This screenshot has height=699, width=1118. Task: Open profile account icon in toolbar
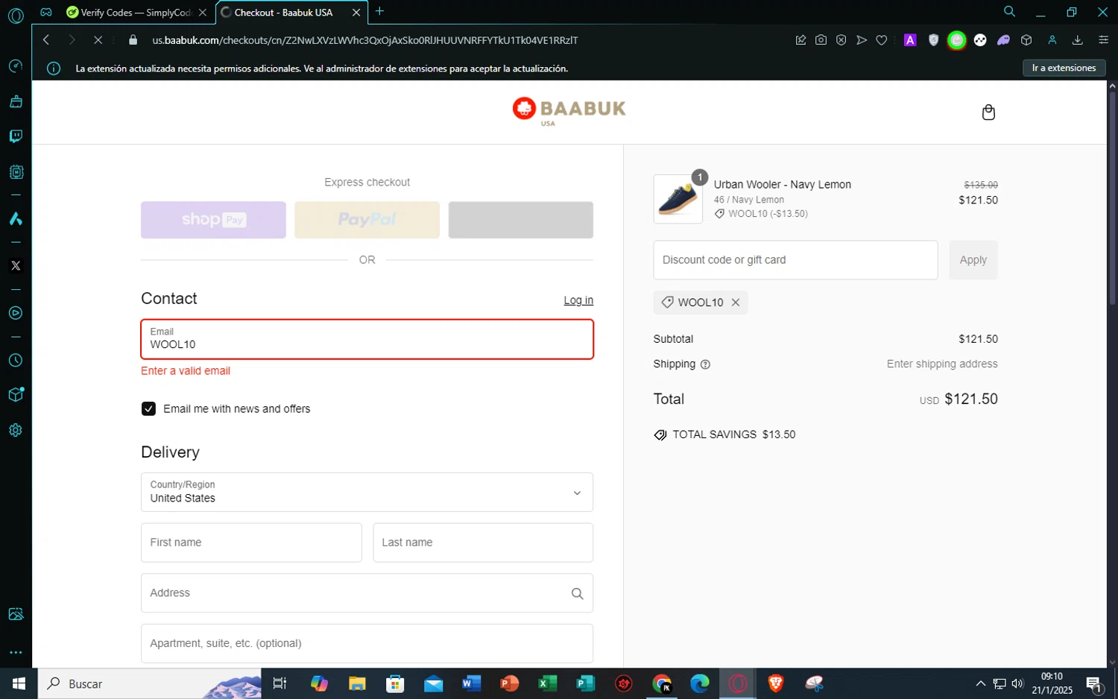[x=1052, y=40]
